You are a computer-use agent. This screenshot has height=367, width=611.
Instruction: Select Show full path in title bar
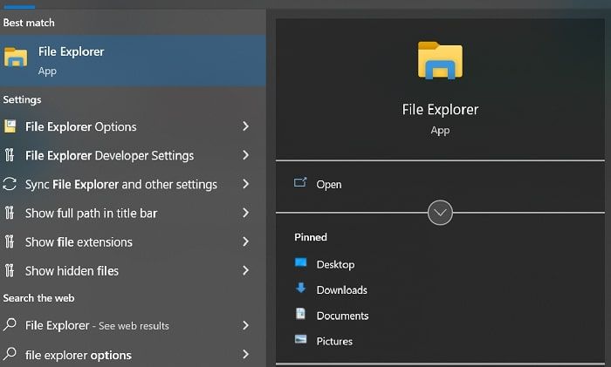pos(133,213)
